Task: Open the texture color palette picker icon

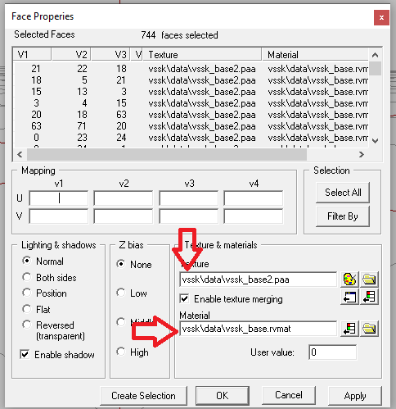Action: pos(349,279)
